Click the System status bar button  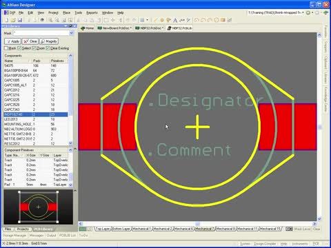click(245, 244)
